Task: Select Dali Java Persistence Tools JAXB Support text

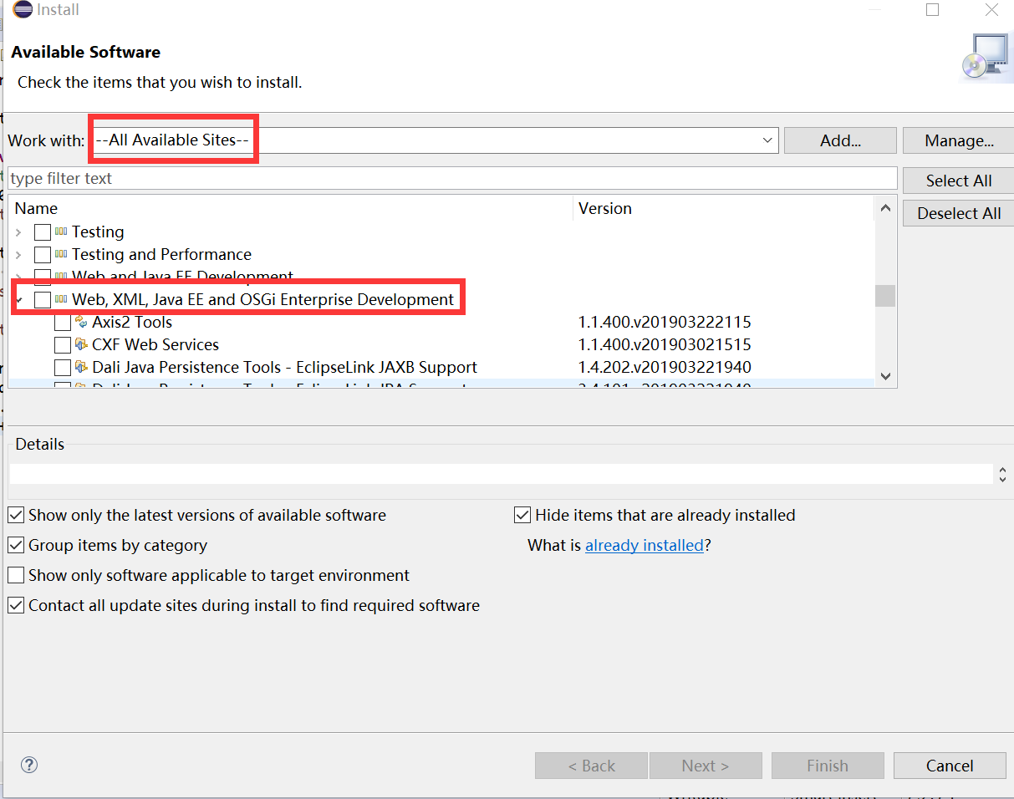Action: pyautogui.click(x=284, y=367)
